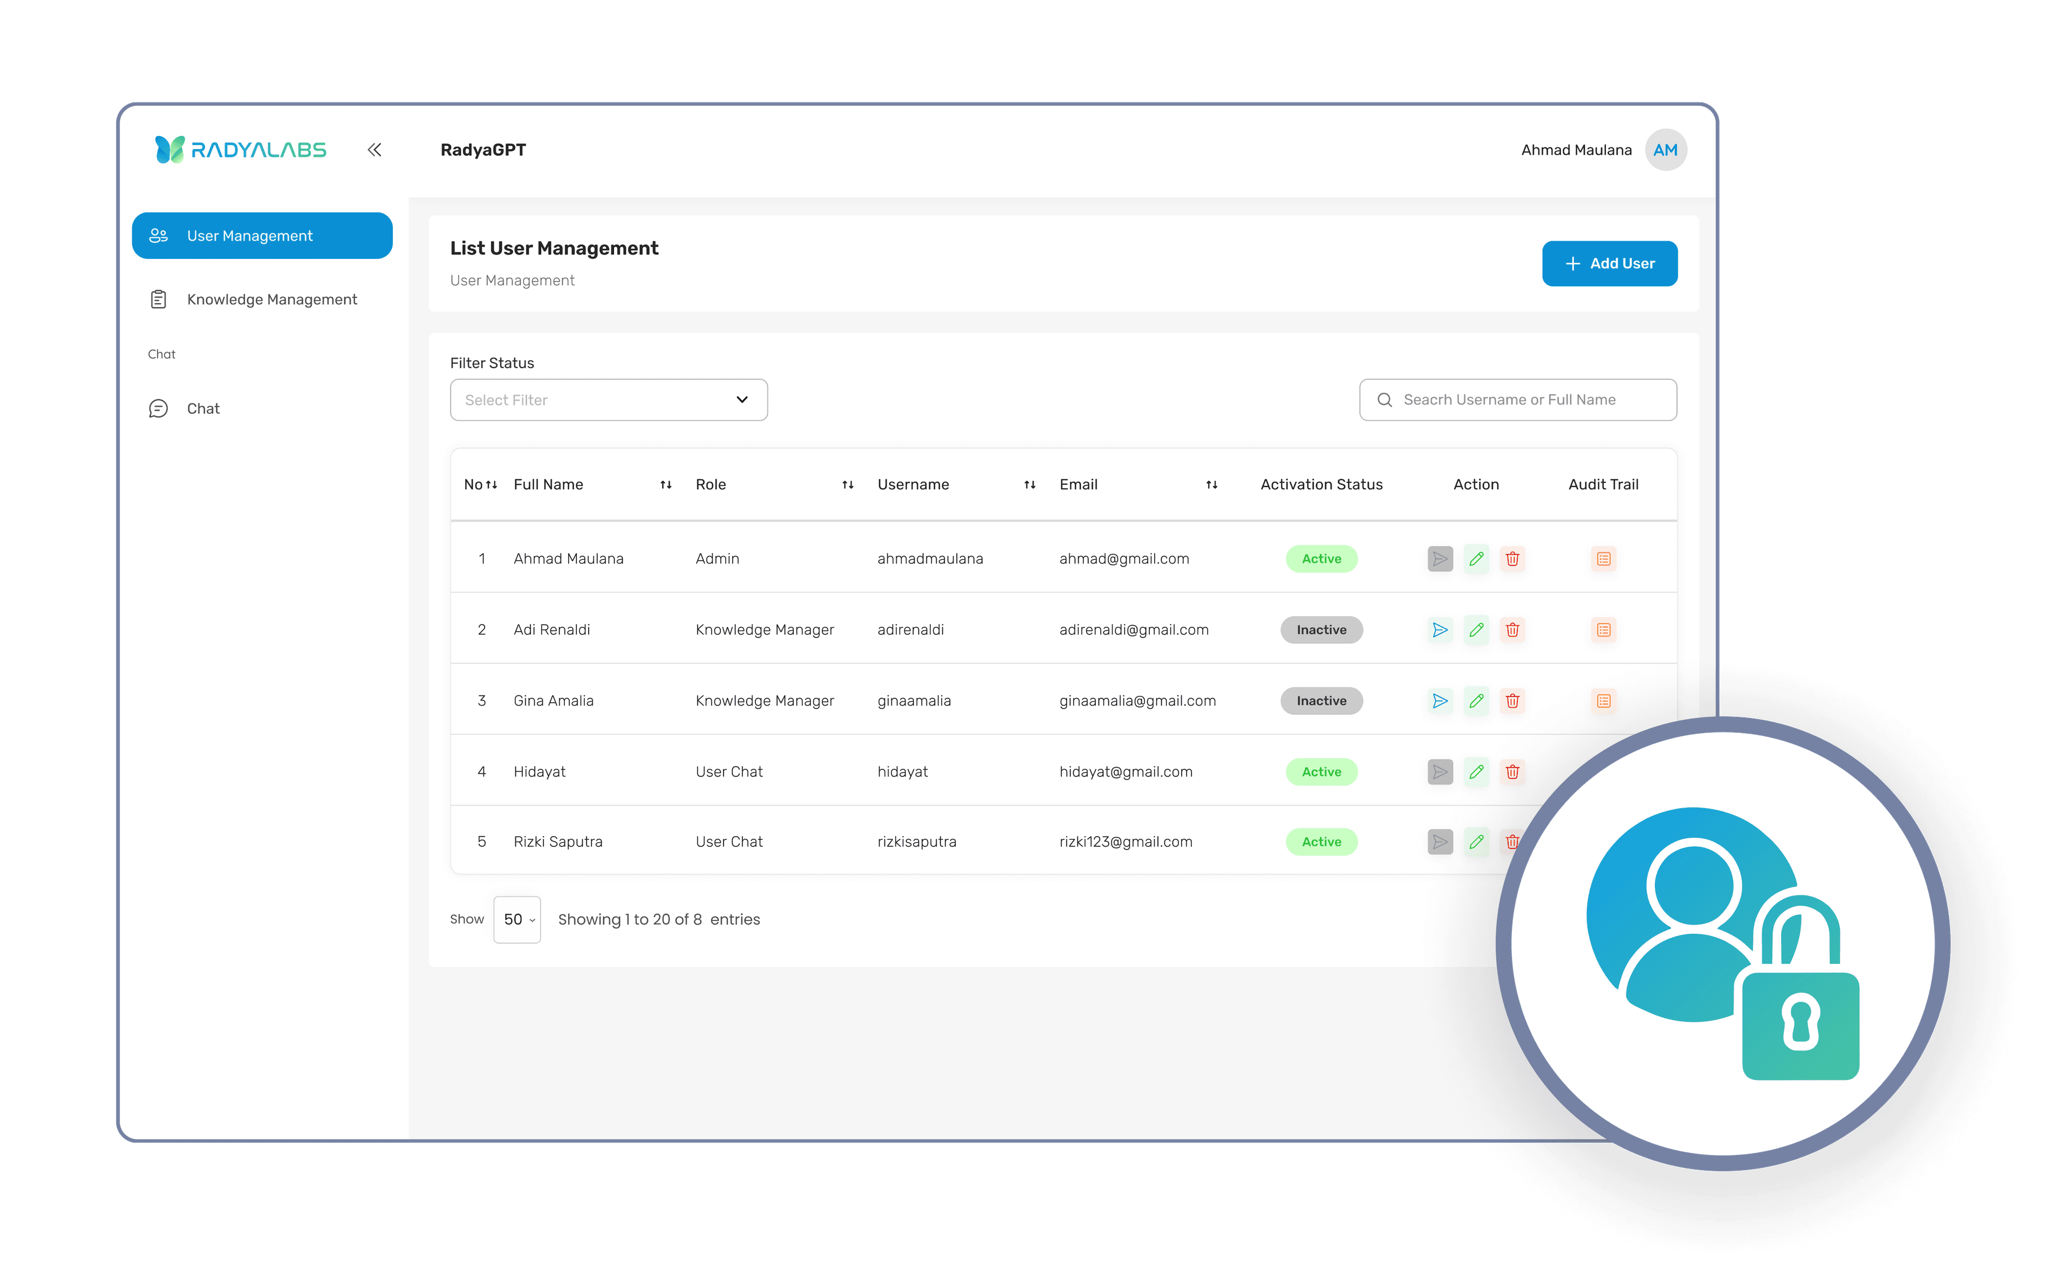2072x1265 pixels.
Task: Delete Hidayat using trash icon
Action: pos(1512,771)
